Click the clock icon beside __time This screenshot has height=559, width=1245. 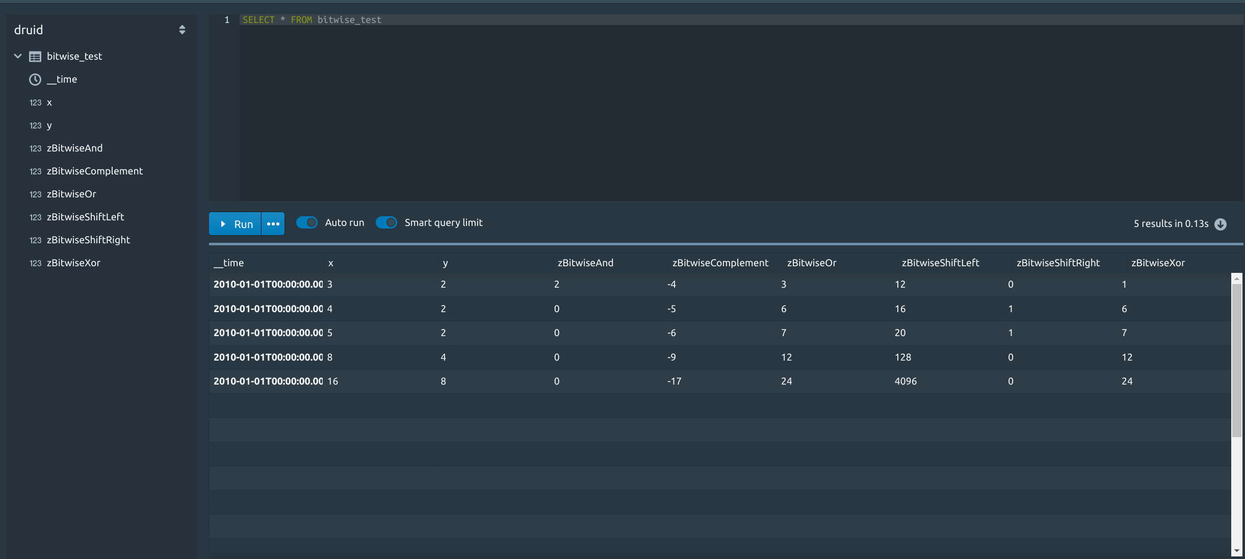(35, 80)
